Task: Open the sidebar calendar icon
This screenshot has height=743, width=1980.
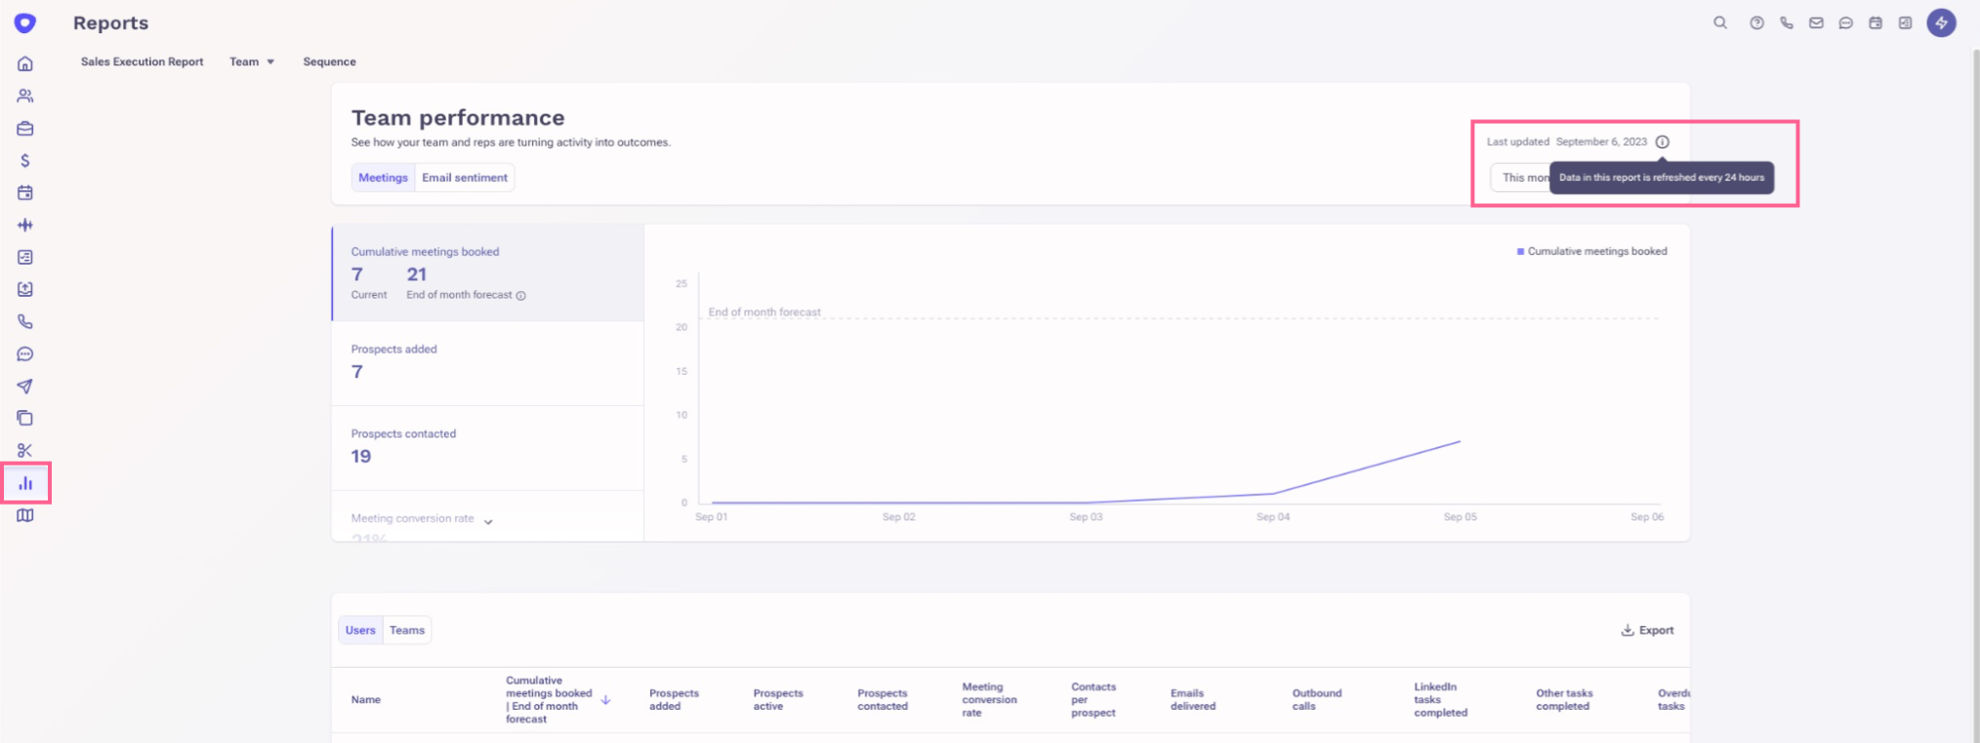Action: pos(25,192)
